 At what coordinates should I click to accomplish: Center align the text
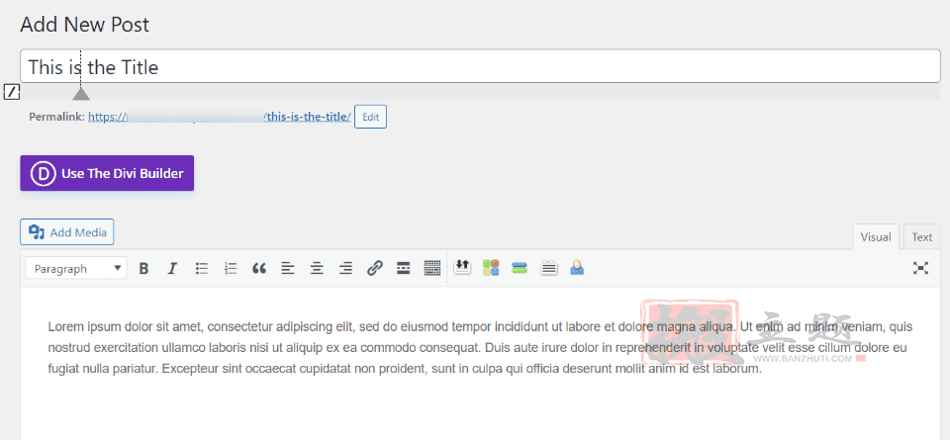[x=317, y=268]
